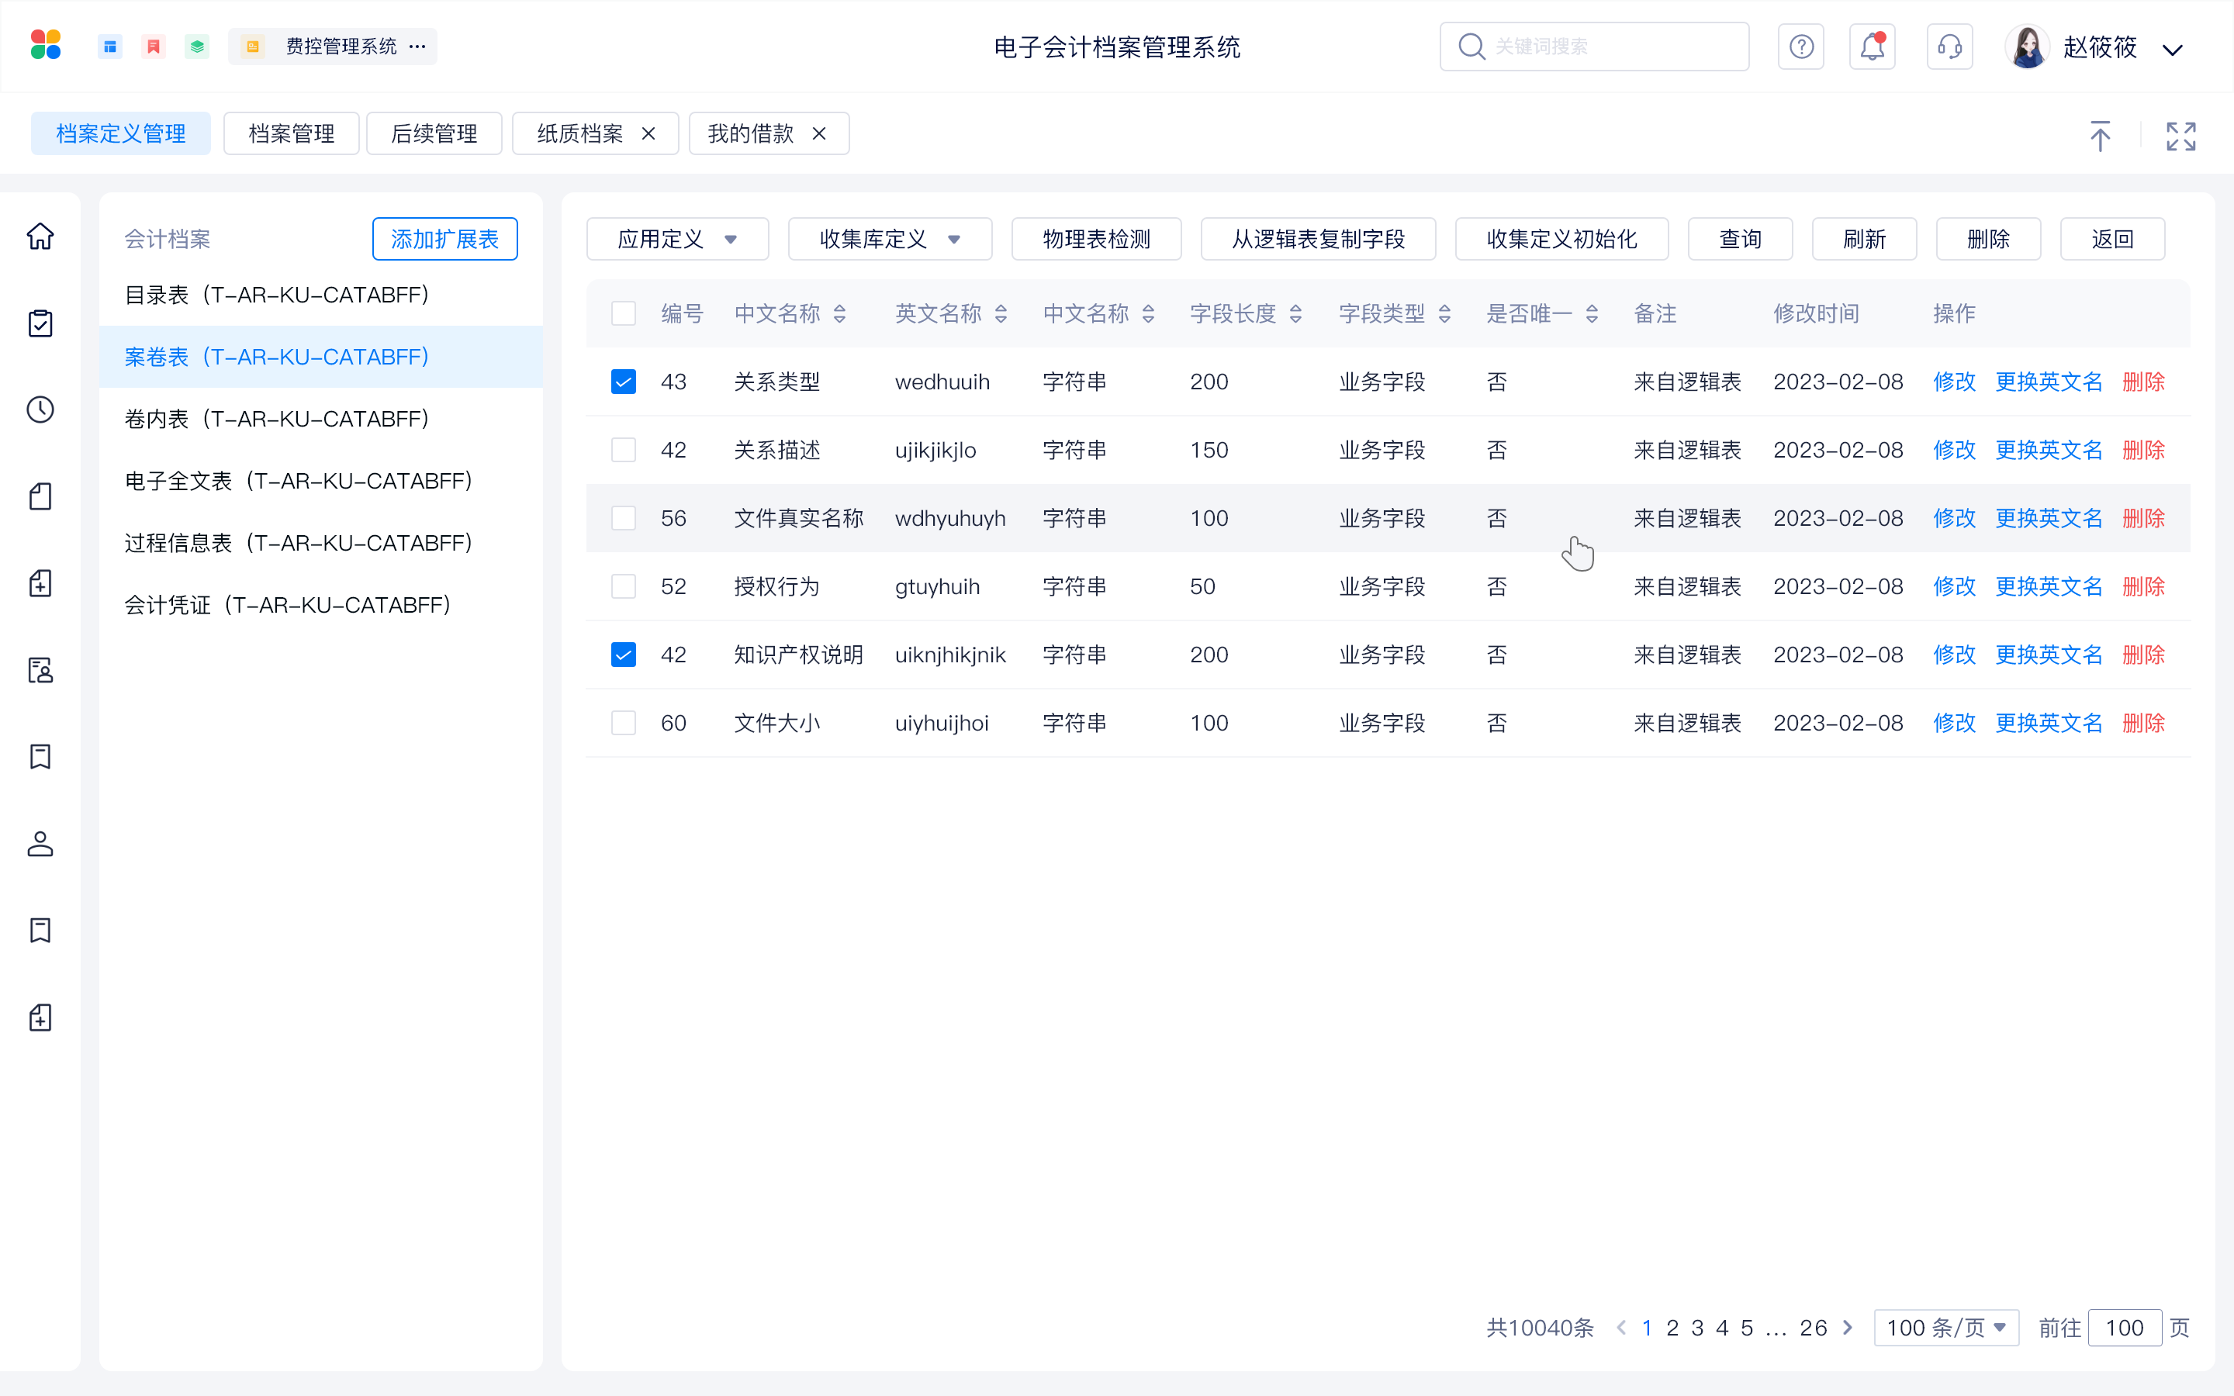
Task: Open the sidebar blank document icon
Action: coord(40,496)
